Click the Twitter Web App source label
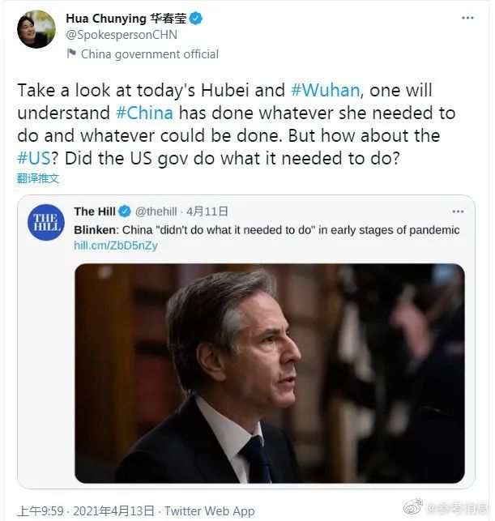 [x=210, y=510]
